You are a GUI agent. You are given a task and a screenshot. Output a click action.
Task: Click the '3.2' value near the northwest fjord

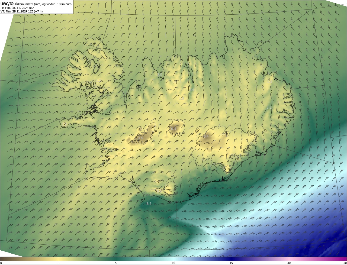(125, 93)
